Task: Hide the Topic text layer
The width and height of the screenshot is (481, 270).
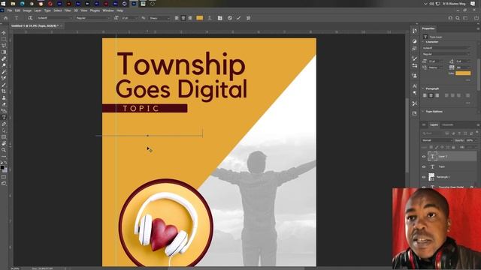Action: point(424,166)
